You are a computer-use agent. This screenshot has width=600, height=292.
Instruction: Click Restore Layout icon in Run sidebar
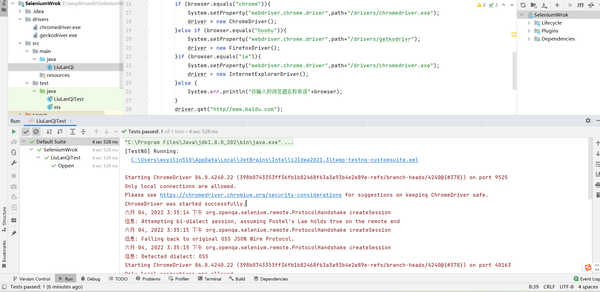coord(14,220)
